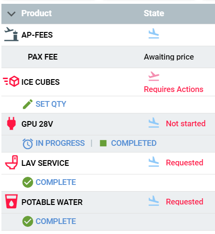The width and height of the screenshot is (215, 234).
Task: Click the alarm clock icon beside IN PROGRESS
Action: [x=28, y=144]
